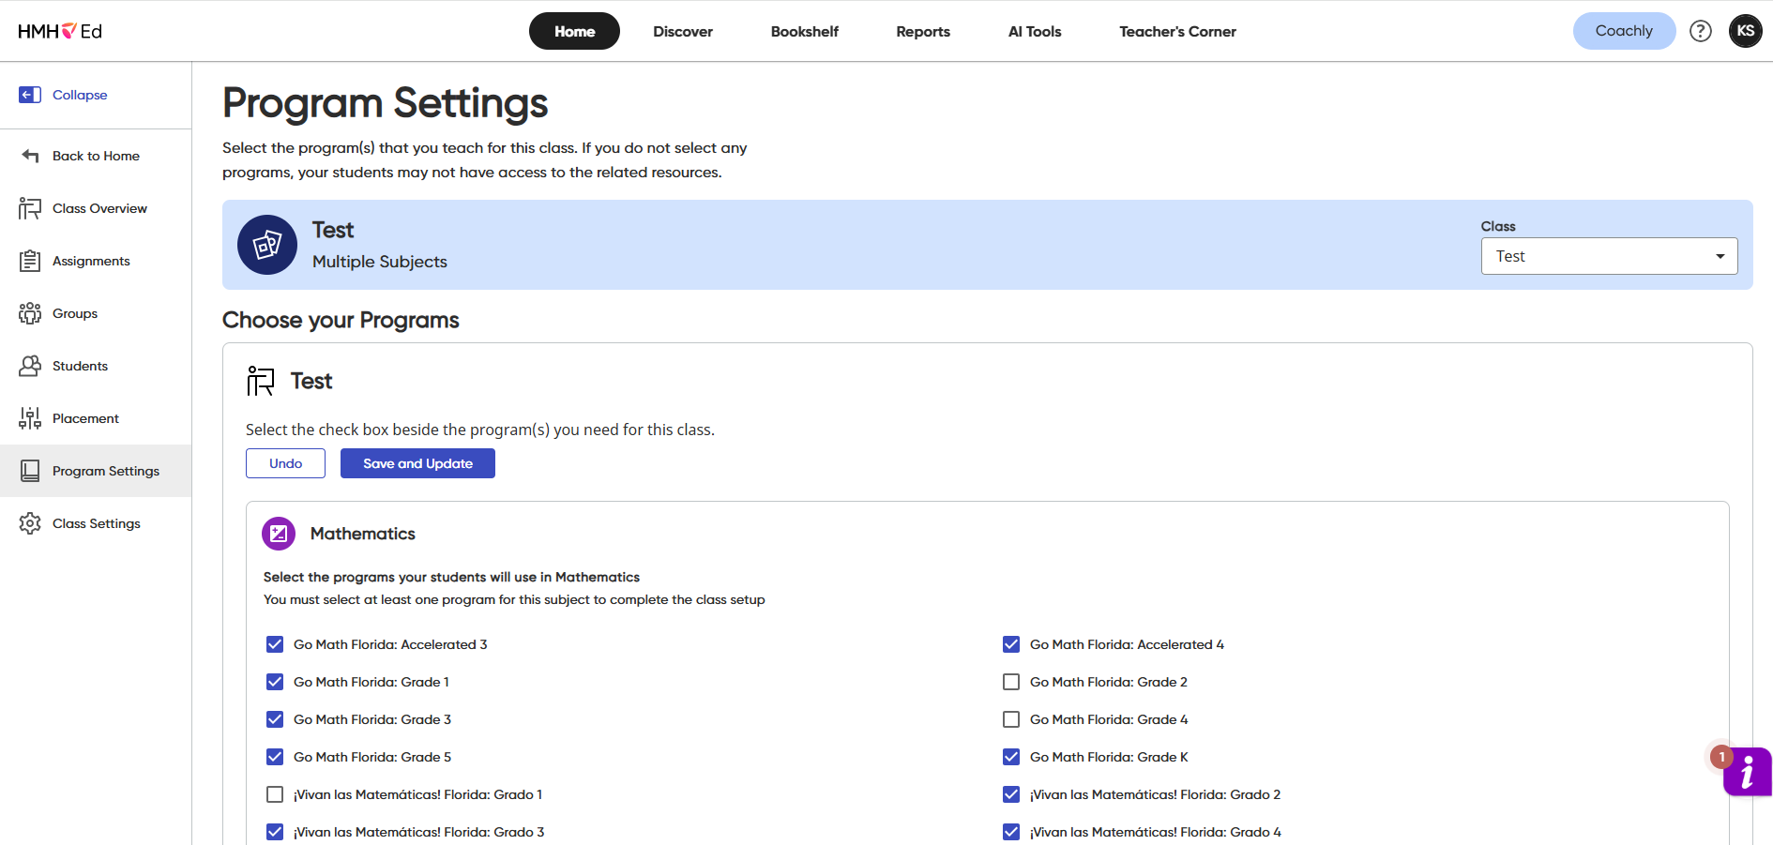Check Go Math Florida: Grade 4

point(1011,719)
